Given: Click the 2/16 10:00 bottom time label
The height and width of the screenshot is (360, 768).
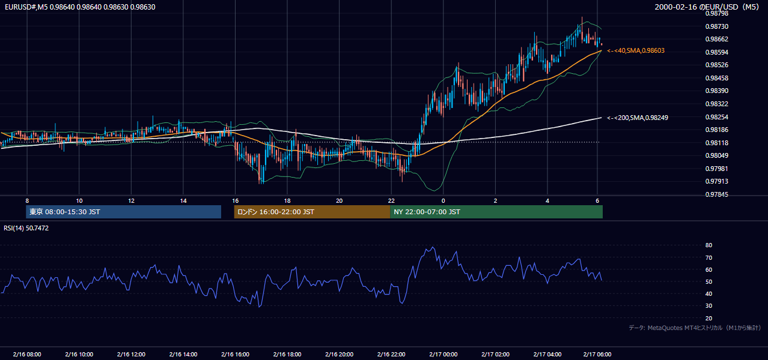Looking at the screenshot, I should pyautogui.click(x=79, y=354).
